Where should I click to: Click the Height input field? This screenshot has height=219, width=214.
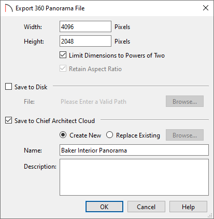85,41
